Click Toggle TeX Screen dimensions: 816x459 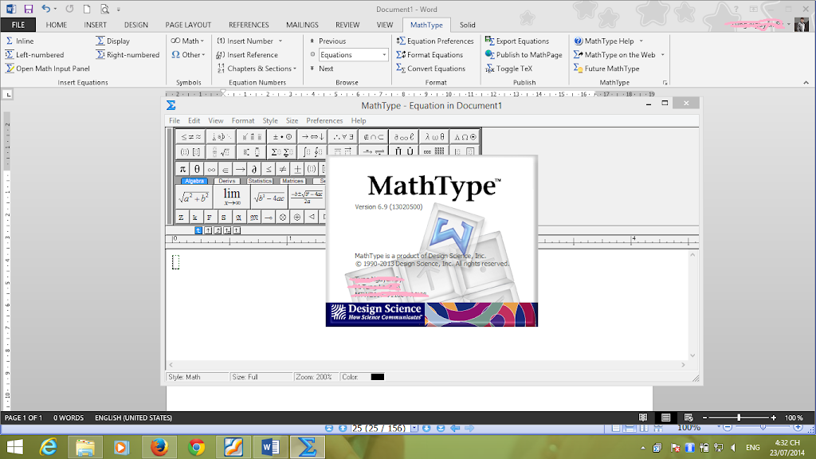tap(508, 69)
